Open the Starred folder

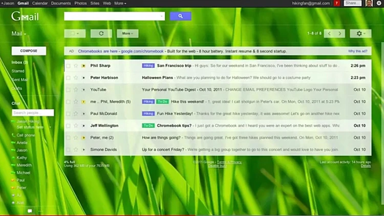click(x=18, y=71)
